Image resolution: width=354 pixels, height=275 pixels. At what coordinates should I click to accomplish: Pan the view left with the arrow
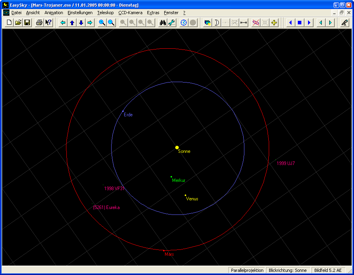click(x=63, y=23)
